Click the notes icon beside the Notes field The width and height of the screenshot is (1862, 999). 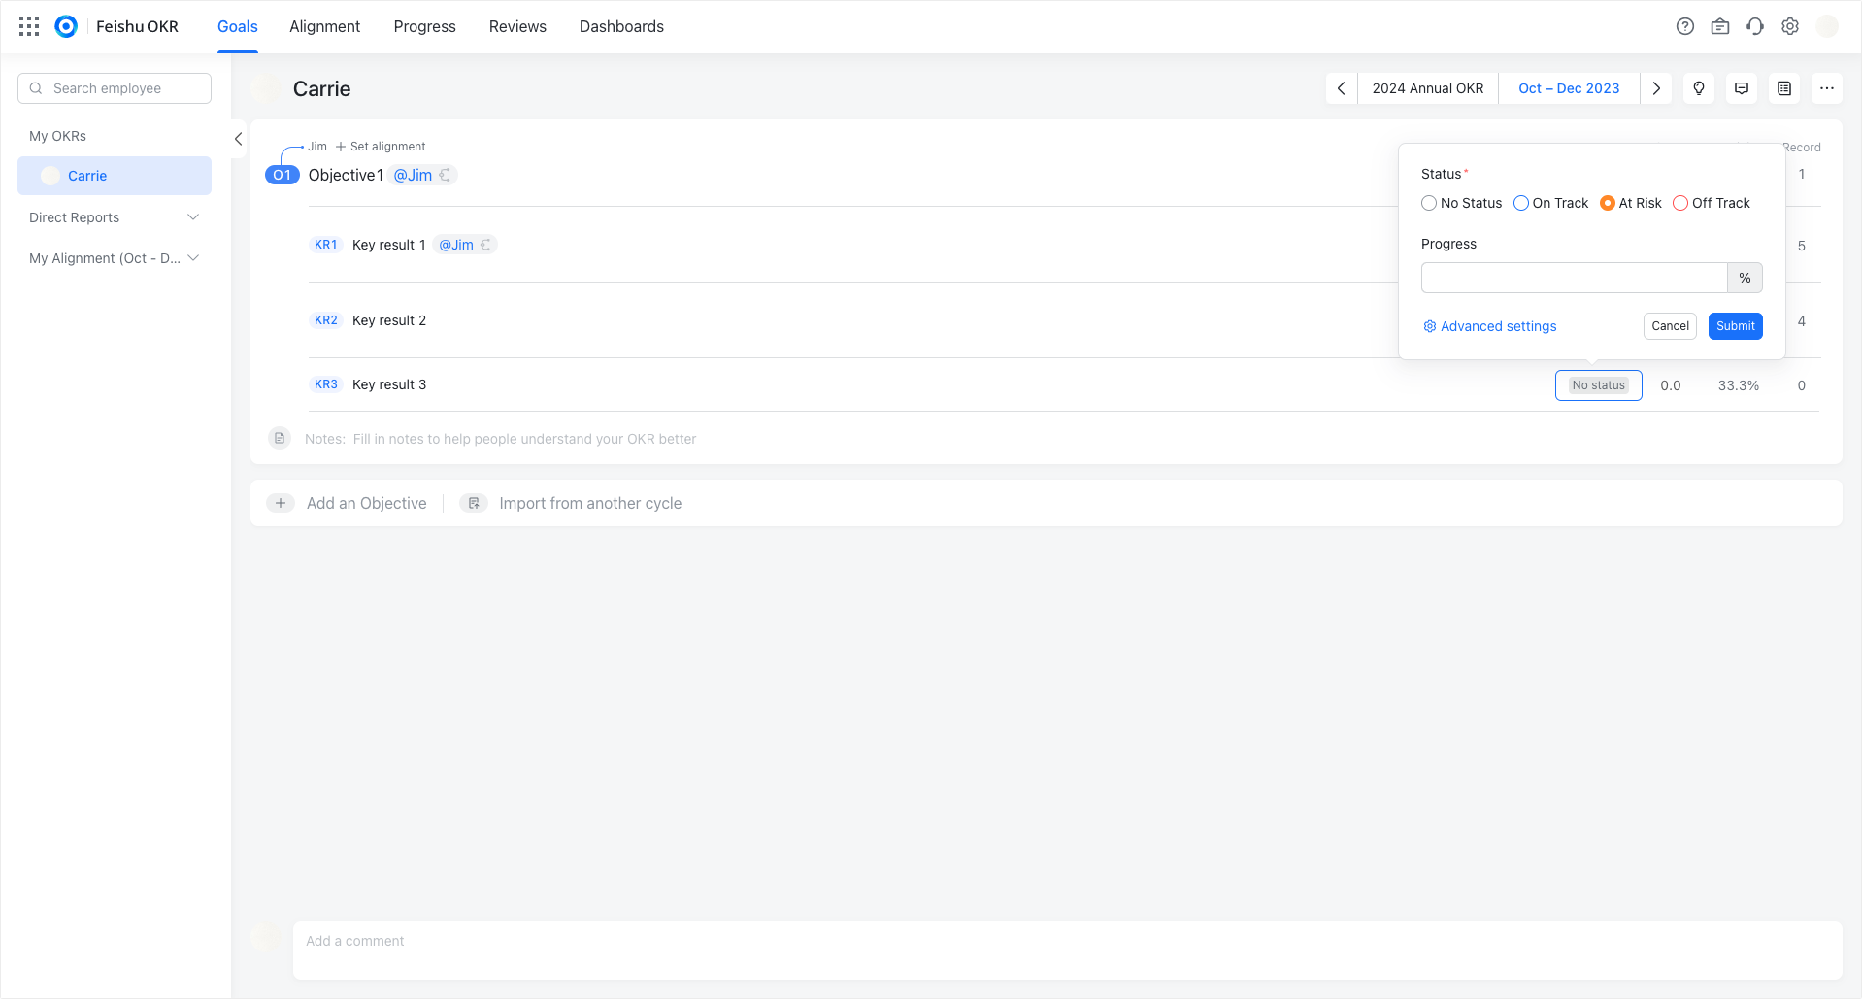pyautogui.click(x=280, y=438)
